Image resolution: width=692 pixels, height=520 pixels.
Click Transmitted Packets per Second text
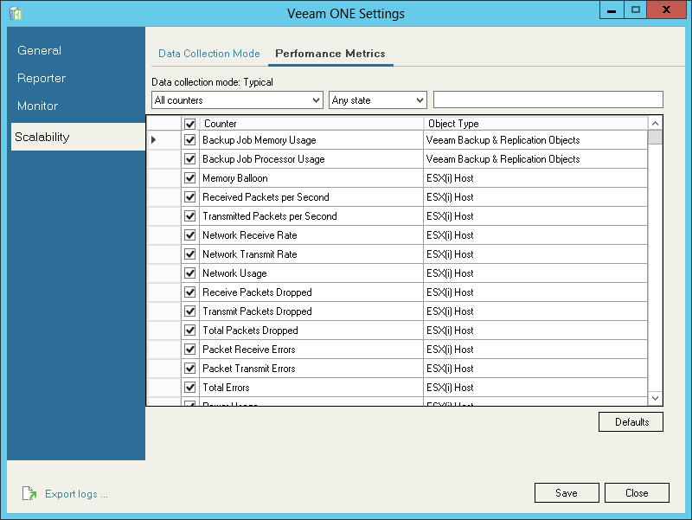(x=269, y=215)
